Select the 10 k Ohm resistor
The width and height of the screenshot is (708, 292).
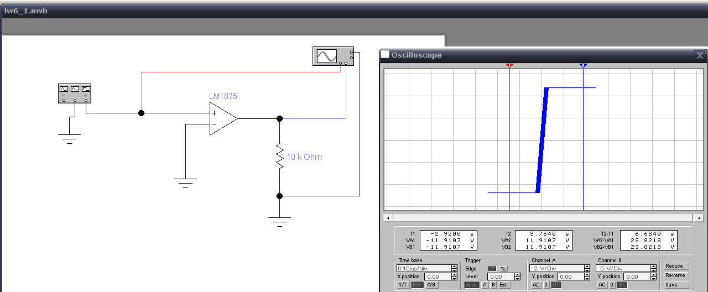pos(279,157)
